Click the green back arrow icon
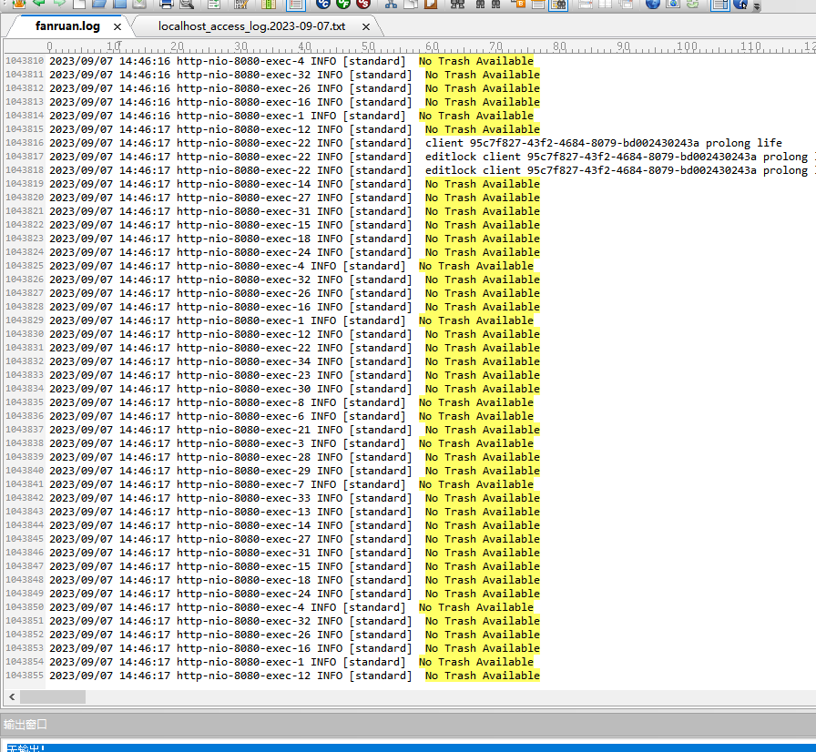 click(39, 4)
